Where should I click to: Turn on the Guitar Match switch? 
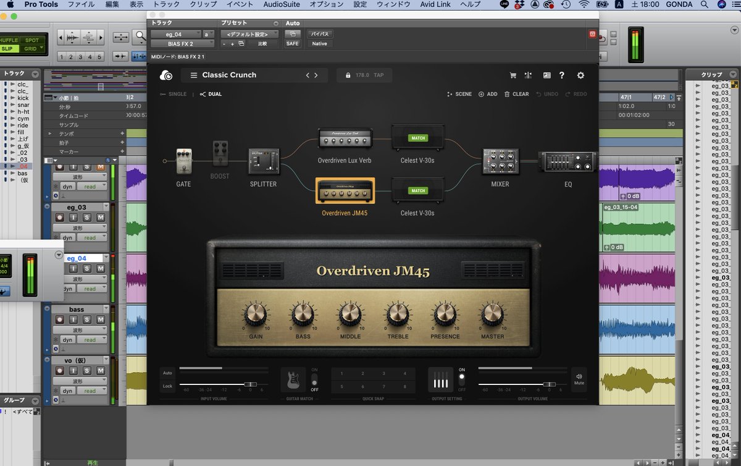pyautogui.click(x=314, y=379)
